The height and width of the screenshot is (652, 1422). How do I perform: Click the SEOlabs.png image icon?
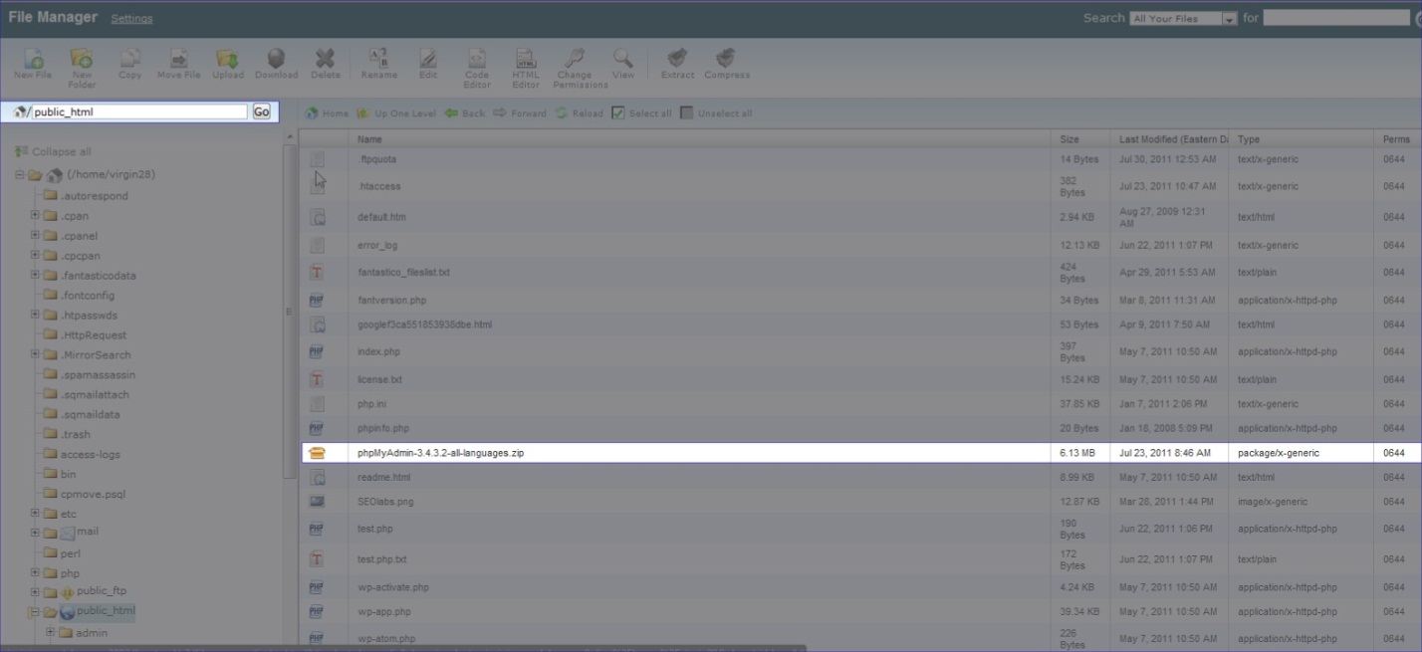click(317, 502)
